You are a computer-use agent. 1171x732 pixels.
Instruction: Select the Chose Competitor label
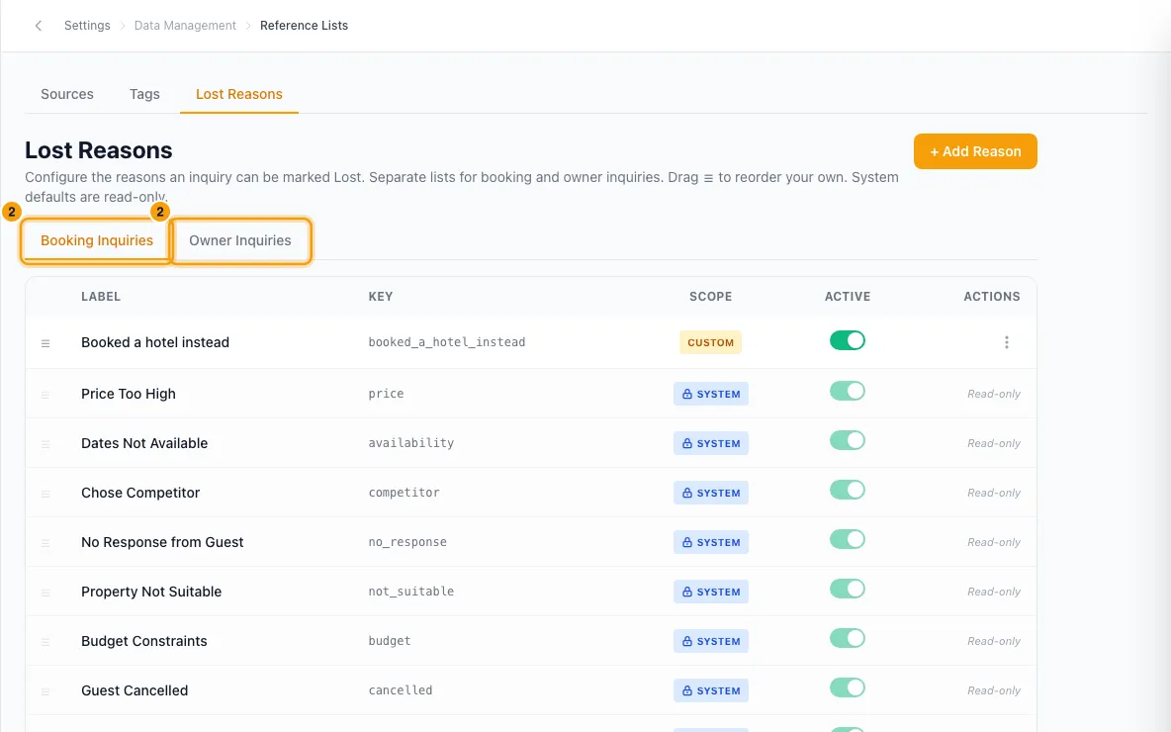[x=140, y=493]
